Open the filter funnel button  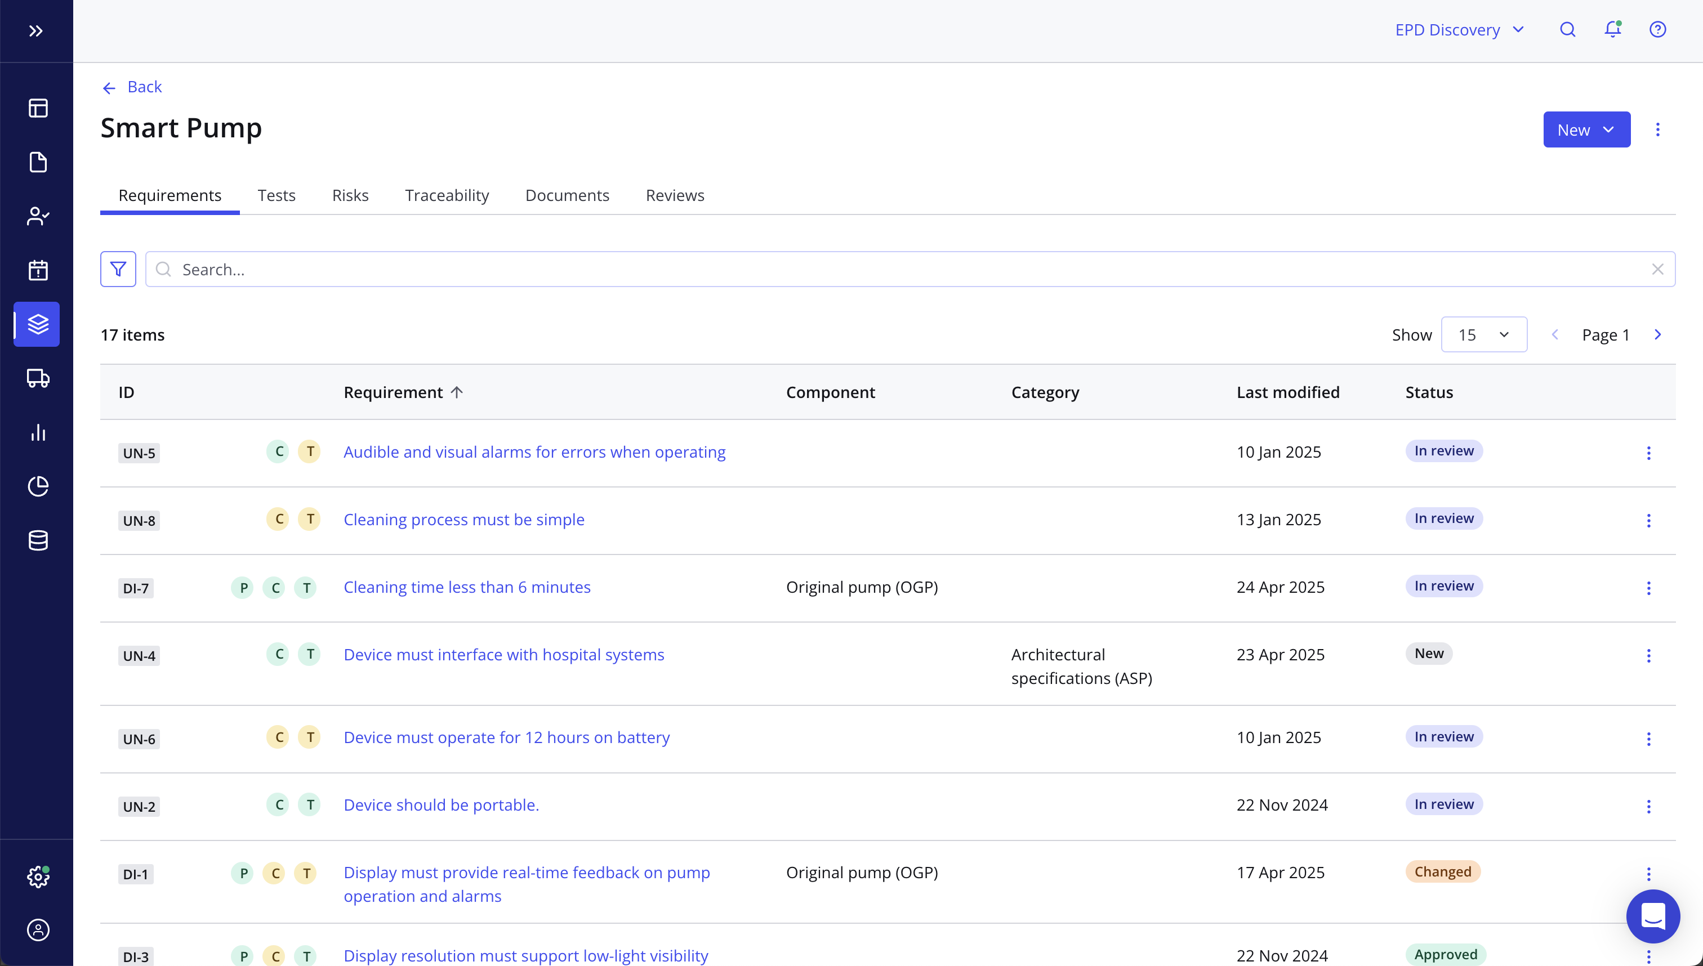[x=118, y=269]
